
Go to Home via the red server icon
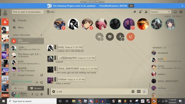5,22
